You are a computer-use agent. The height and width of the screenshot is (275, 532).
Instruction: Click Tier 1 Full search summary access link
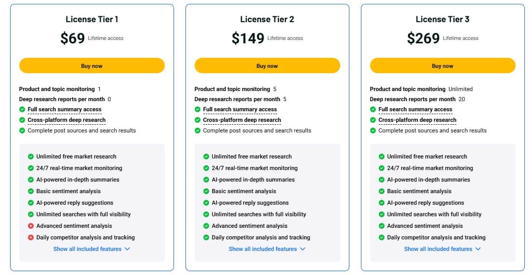65,110
